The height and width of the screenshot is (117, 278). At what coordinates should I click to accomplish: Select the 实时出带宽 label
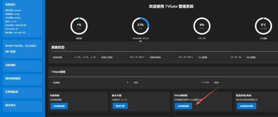point(155,57)
